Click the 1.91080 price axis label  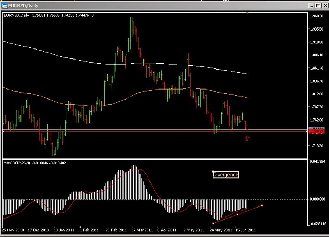pos(316,42)
